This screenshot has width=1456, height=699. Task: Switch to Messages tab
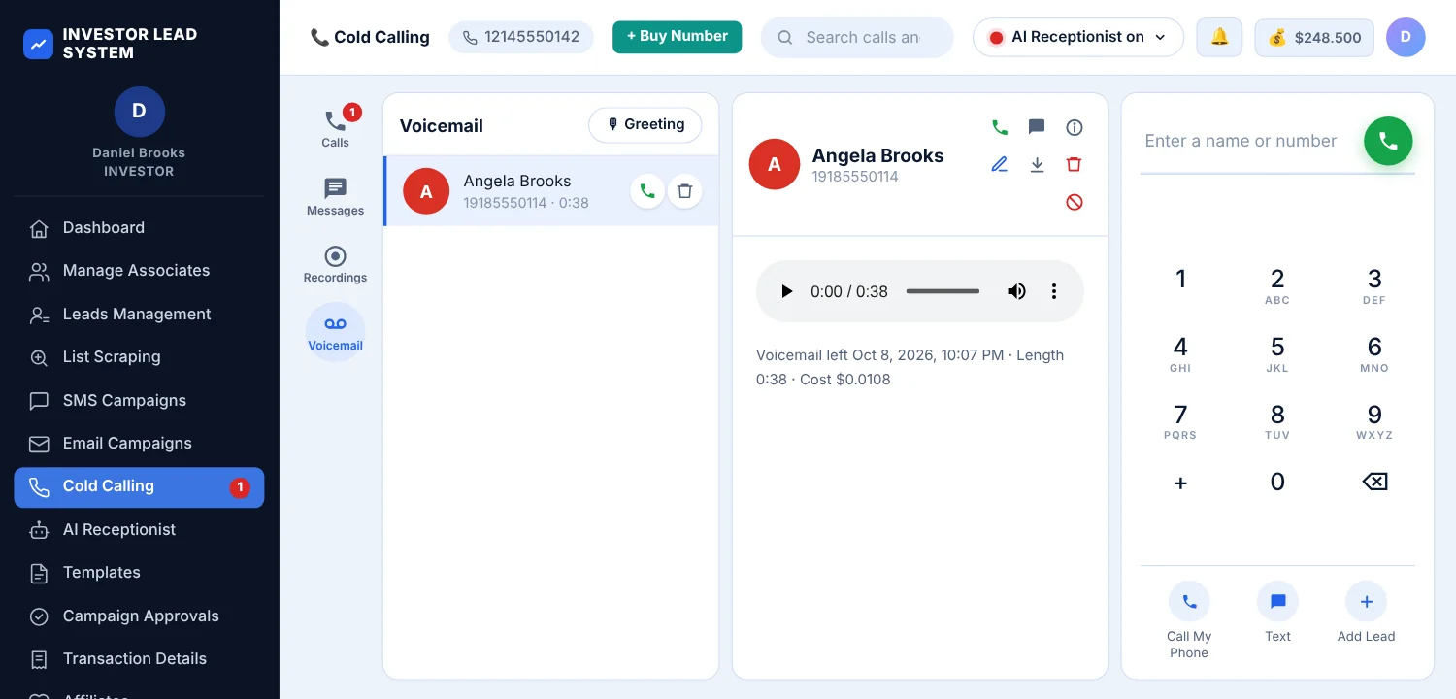click(x=335, y=197)
